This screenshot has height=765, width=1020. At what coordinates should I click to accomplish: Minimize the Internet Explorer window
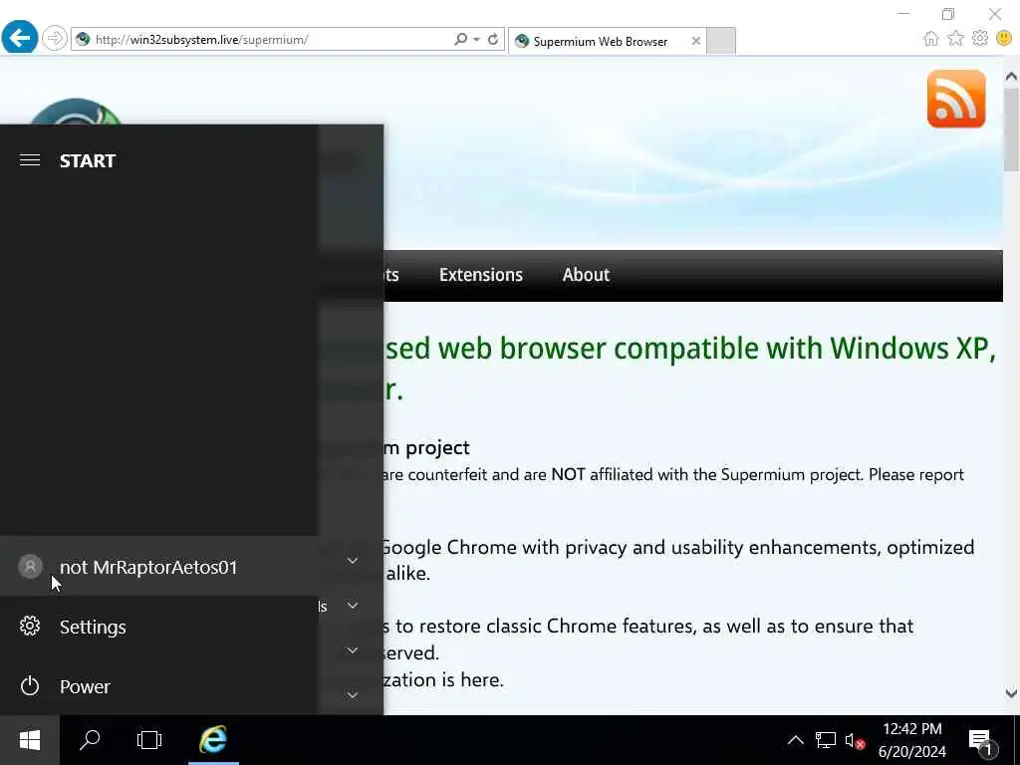pos(902,14)
